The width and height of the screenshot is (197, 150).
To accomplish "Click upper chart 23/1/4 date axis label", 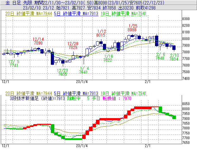I will (x=82, y=82).
